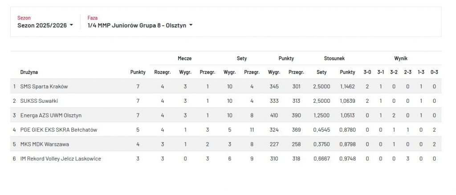Select Energa AZS UWM Olsztyn team
The image size is (456, 195).
tap(51, 115)
